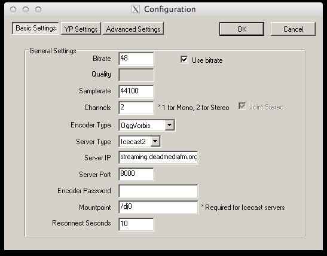Click the Server IP text field

coord(158,157)
